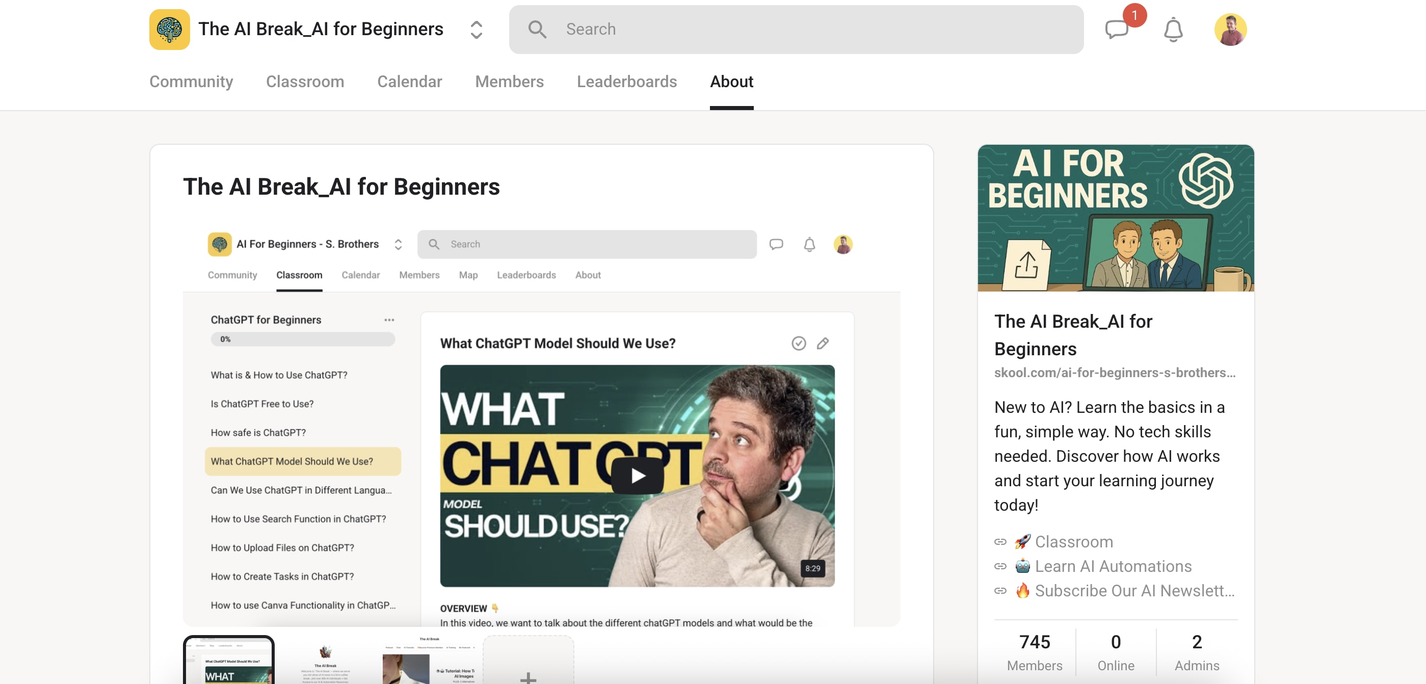Click the link icon beside Subscribe Our AI Newsletter
1426x684 pixels.
pyautogui.click(x=1000, y=591)
